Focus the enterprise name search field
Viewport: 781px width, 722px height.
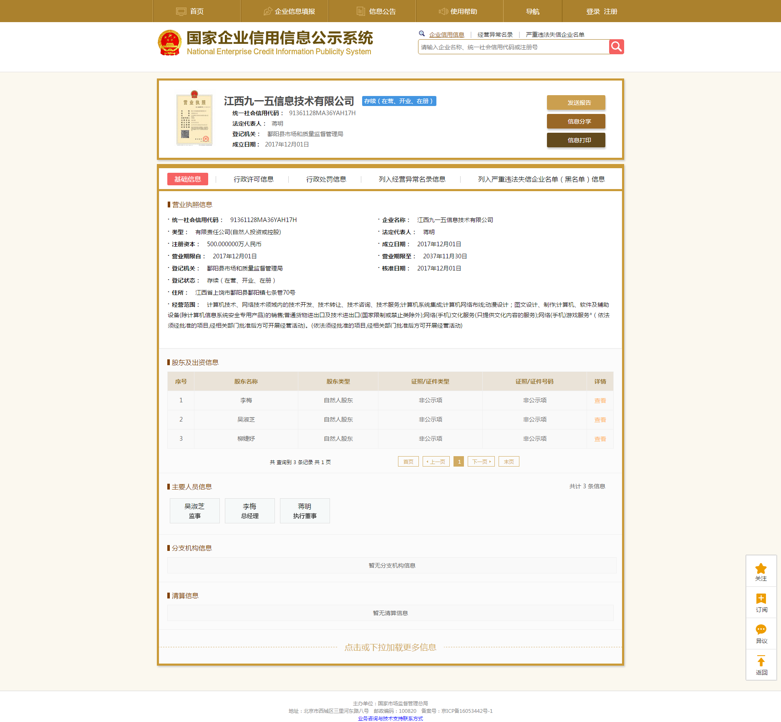tap(513, 47)
